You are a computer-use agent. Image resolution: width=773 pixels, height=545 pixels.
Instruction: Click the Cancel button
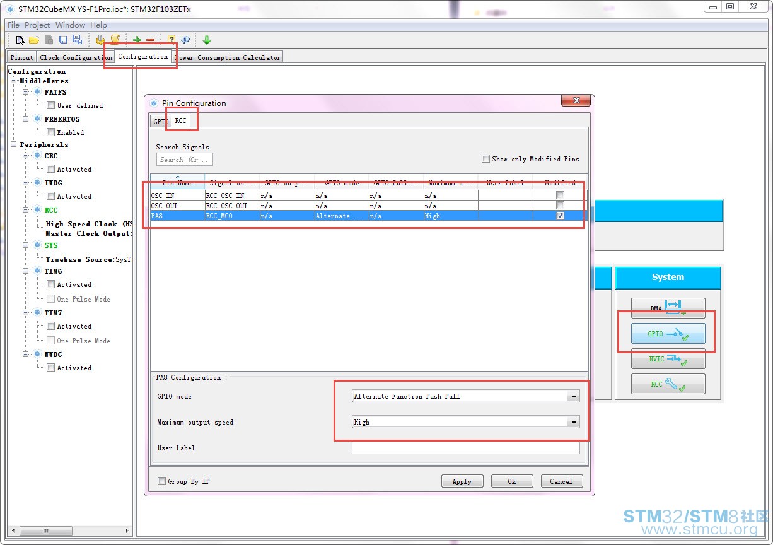click(x=561, y=481)
